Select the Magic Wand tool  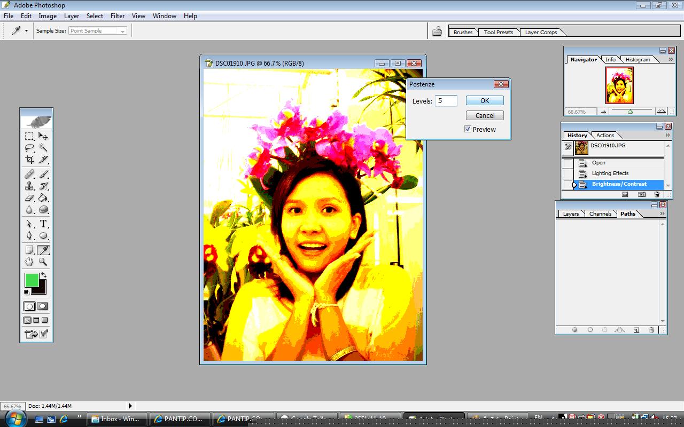pos(43,148)
